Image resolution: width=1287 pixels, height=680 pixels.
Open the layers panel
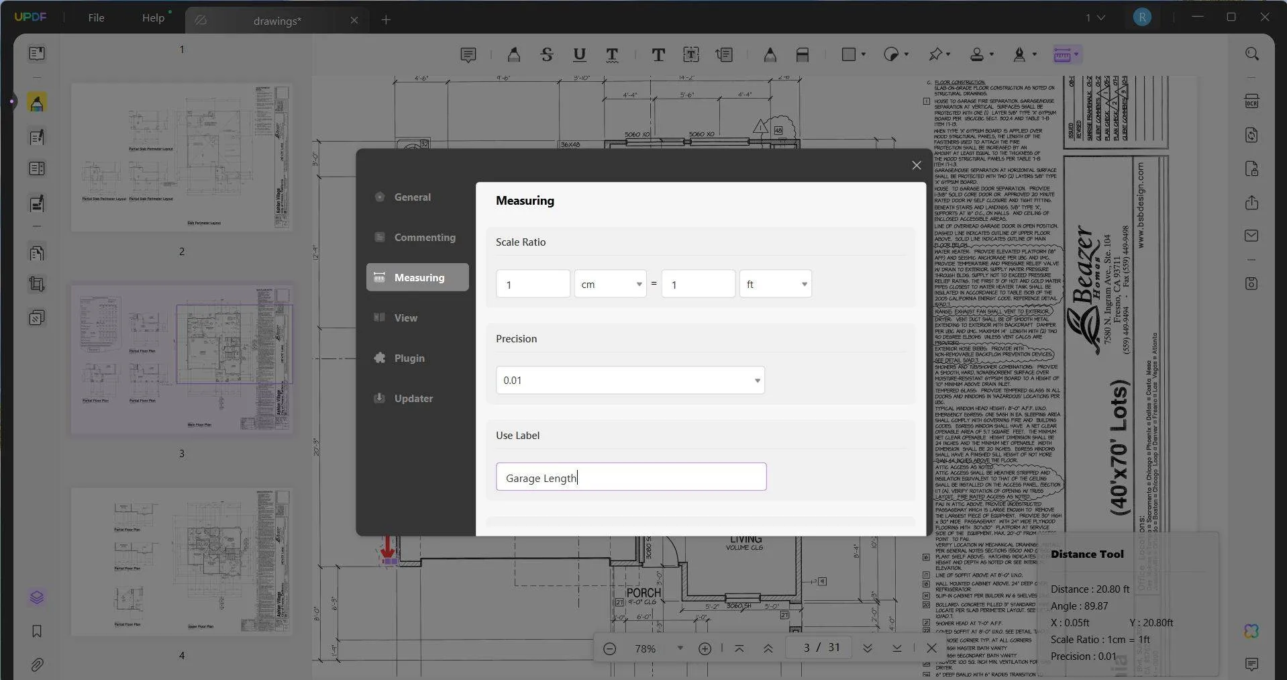[x=37, y=597]
